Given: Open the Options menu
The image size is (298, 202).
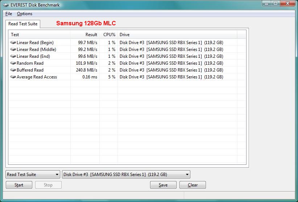Looking at the screenshot, I should (25, 14).
